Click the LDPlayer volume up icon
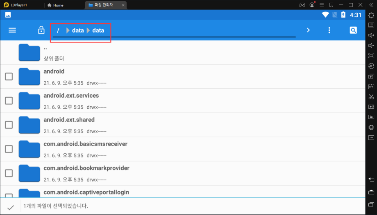This screenshot has width=377, height=215. pyautogui.click(x=371, y=35)
